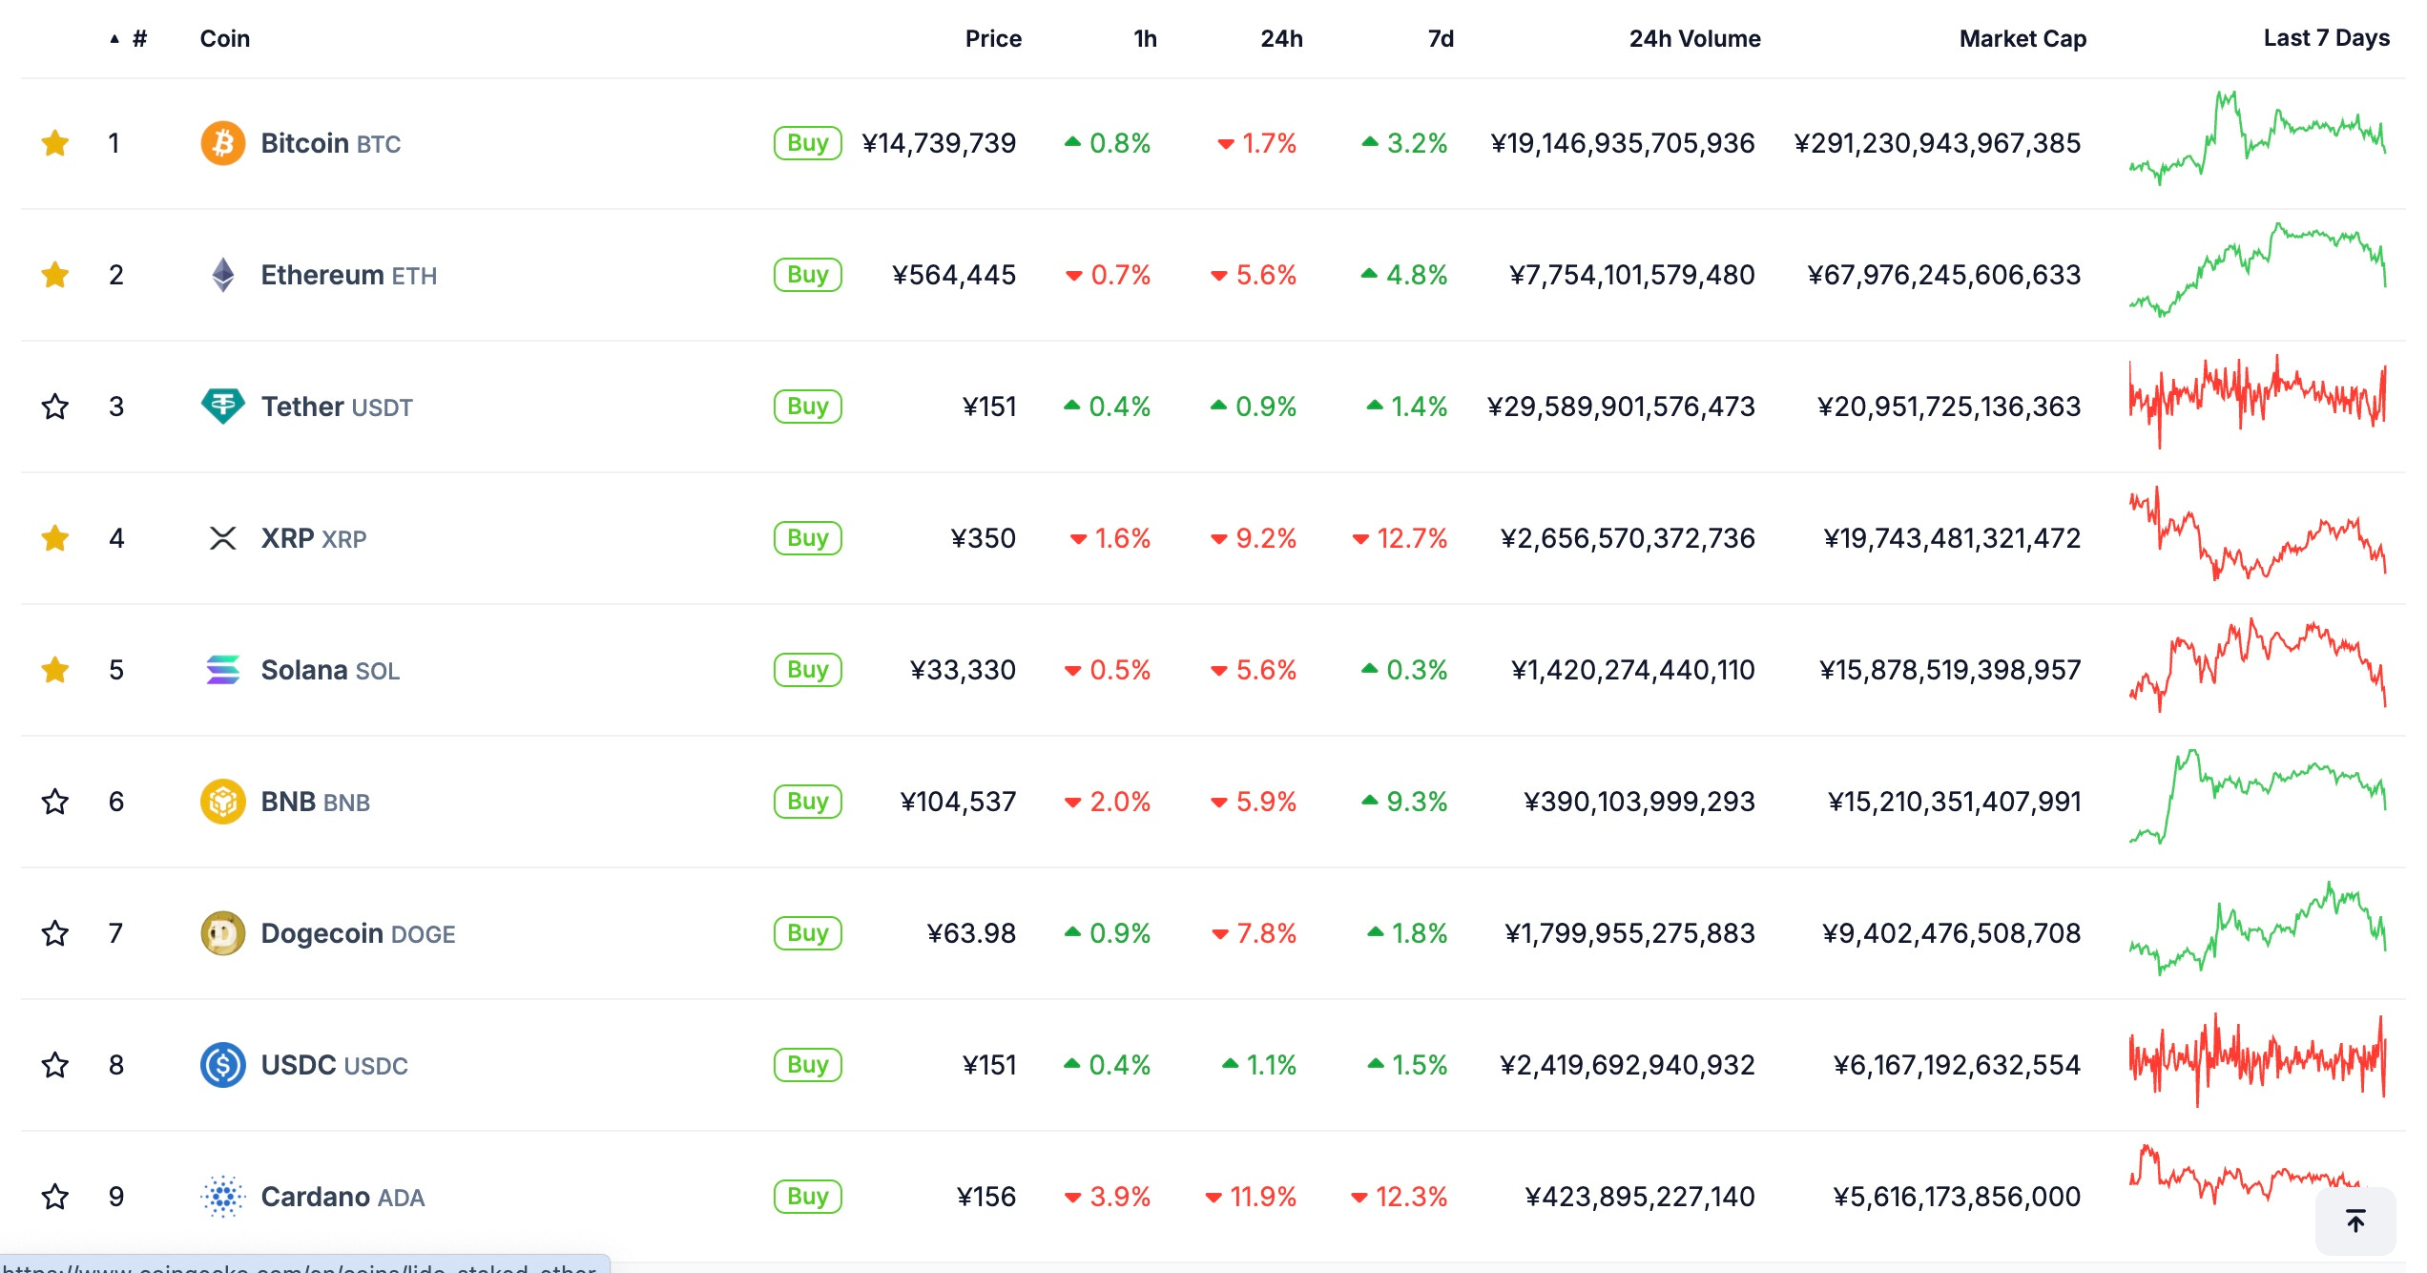Screen dimensions: 2427x1273
Task: Click the Bitcoin coin logo
Action: click(x=222, y=143)
